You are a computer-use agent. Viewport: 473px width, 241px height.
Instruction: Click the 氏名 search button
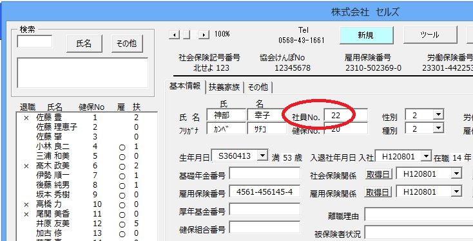click(84, 44)
